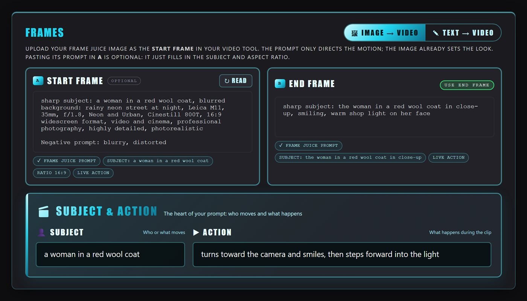Click the Frame Juice Prompt chip under Start Frame
Image resolution: width=527 pixels, height=301 pixels.
coord(67,161)
